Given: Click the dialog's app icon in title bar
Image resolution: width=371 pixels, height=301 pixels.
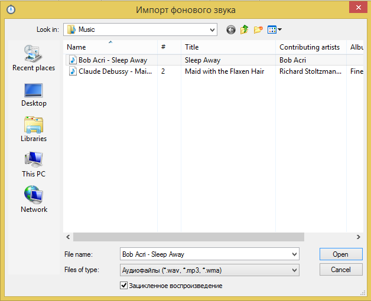Looking at the screenshot, I should (11, 9).
